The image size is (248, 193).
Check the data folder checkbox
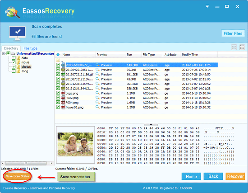14,58
